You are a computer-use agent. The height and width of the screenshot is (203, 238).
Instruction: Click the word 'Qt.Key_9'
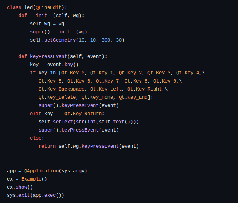point(165,81)
